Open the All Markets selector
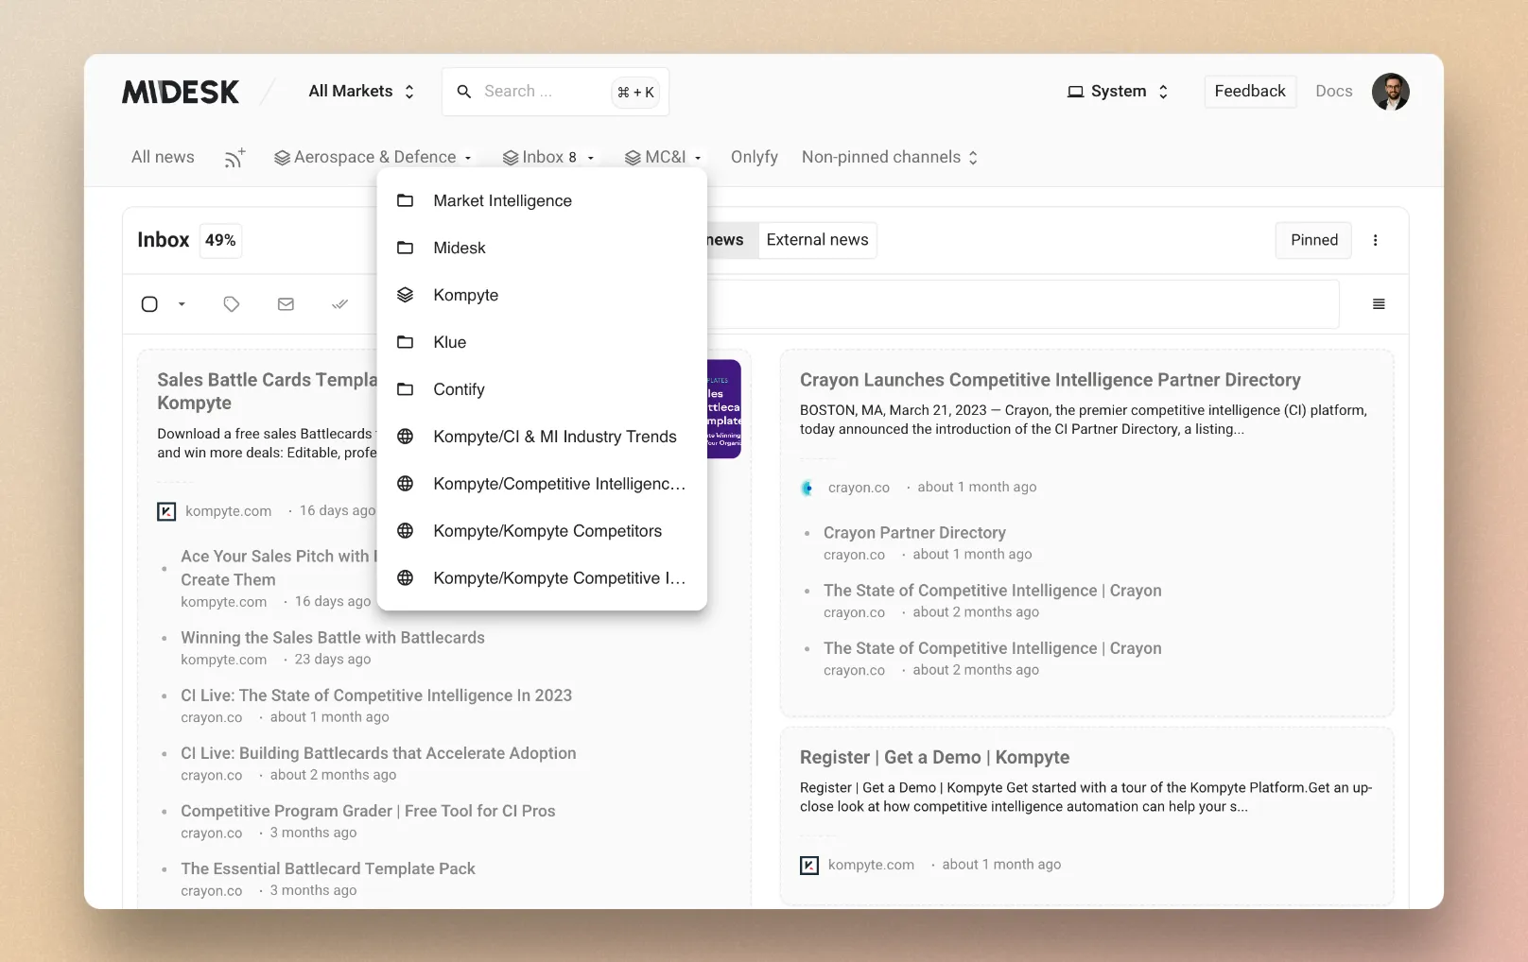This screenshot has width=1528, height=962. point(361,92)
